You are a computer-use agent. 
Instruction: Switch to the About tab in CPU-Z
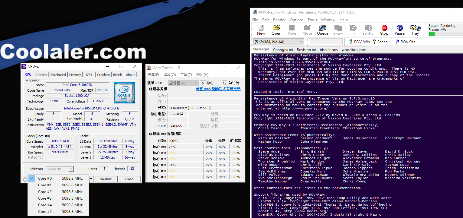[x=130, y=75]
